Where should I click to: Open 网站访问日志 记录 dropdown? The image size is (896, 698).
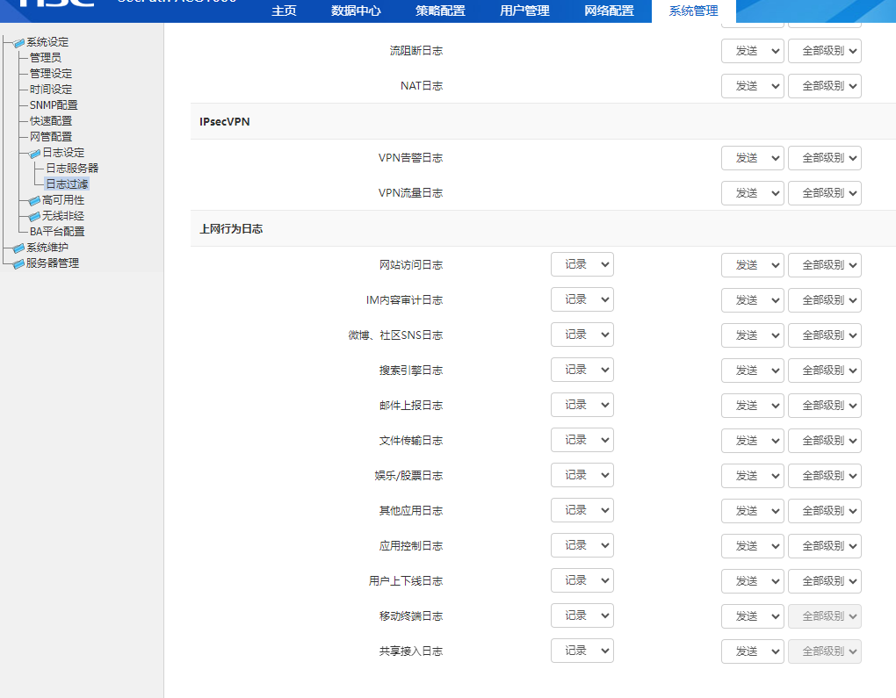click(582, 264)
